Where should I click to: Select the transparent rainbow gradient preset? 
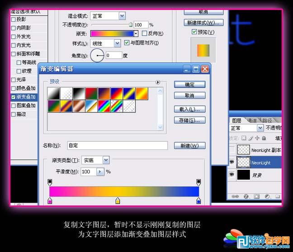pos(116,106)
